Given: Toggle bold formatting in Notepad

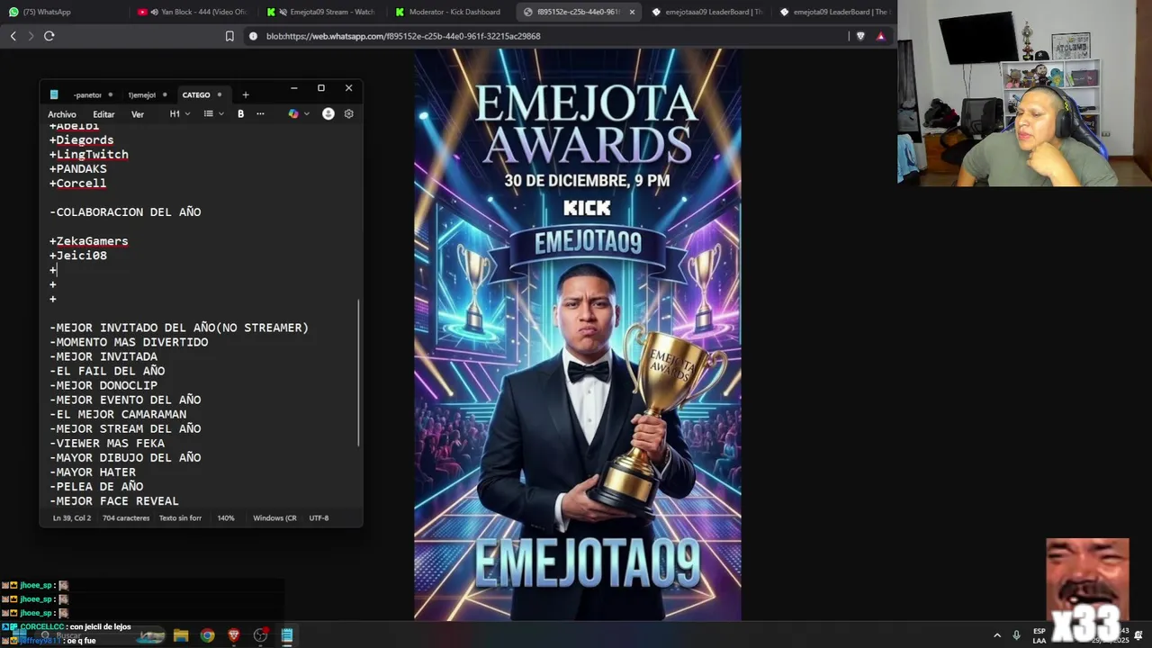Looking at the screenshot, I should (x=240, y=114).
